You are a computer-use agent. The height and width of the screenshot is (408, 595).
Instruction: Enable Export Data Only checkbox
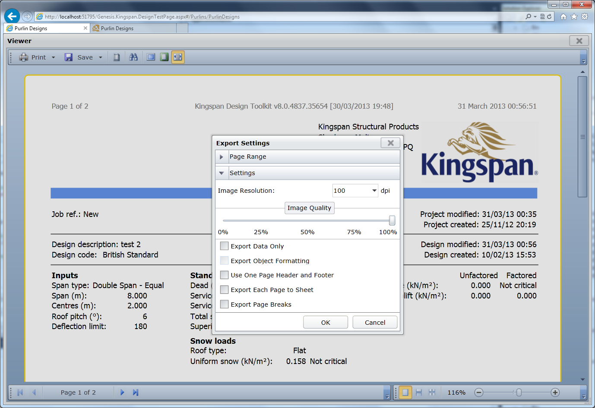[224, 246]
